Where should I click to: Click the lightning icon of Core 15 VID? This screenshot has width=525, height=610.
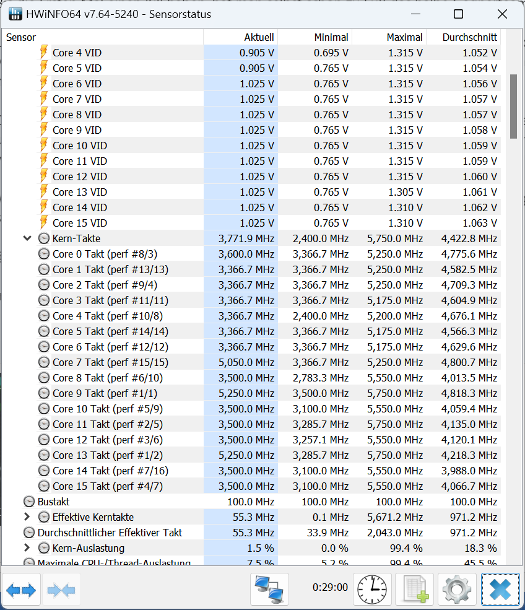[44, 223]
